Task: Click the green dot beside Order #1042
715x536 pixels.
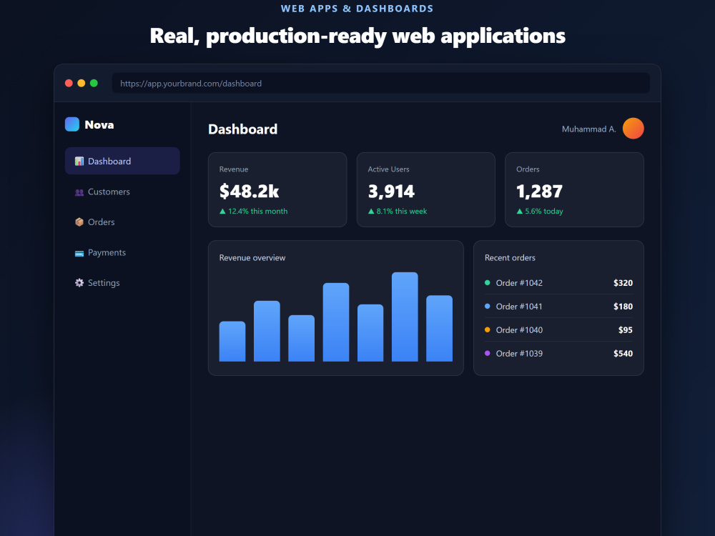Action: click(x=487, y=282)
